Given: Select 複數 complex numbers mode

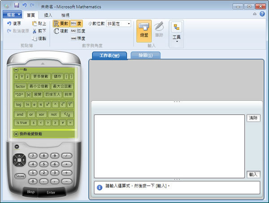Looking at the screenshot, I should click(61, 31).
